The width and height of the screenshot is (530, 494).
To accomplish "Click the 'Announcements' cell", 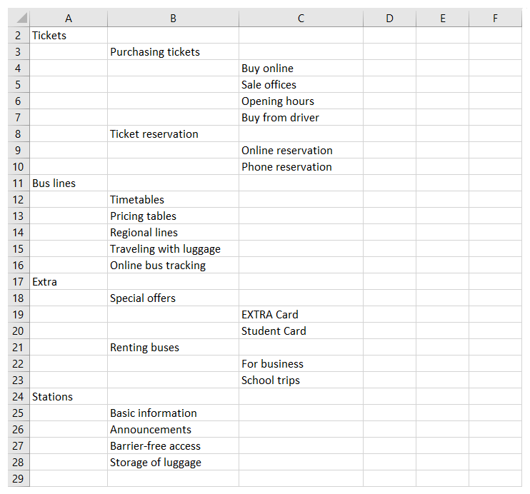I will pyautogui.click(x=173, y=430).
